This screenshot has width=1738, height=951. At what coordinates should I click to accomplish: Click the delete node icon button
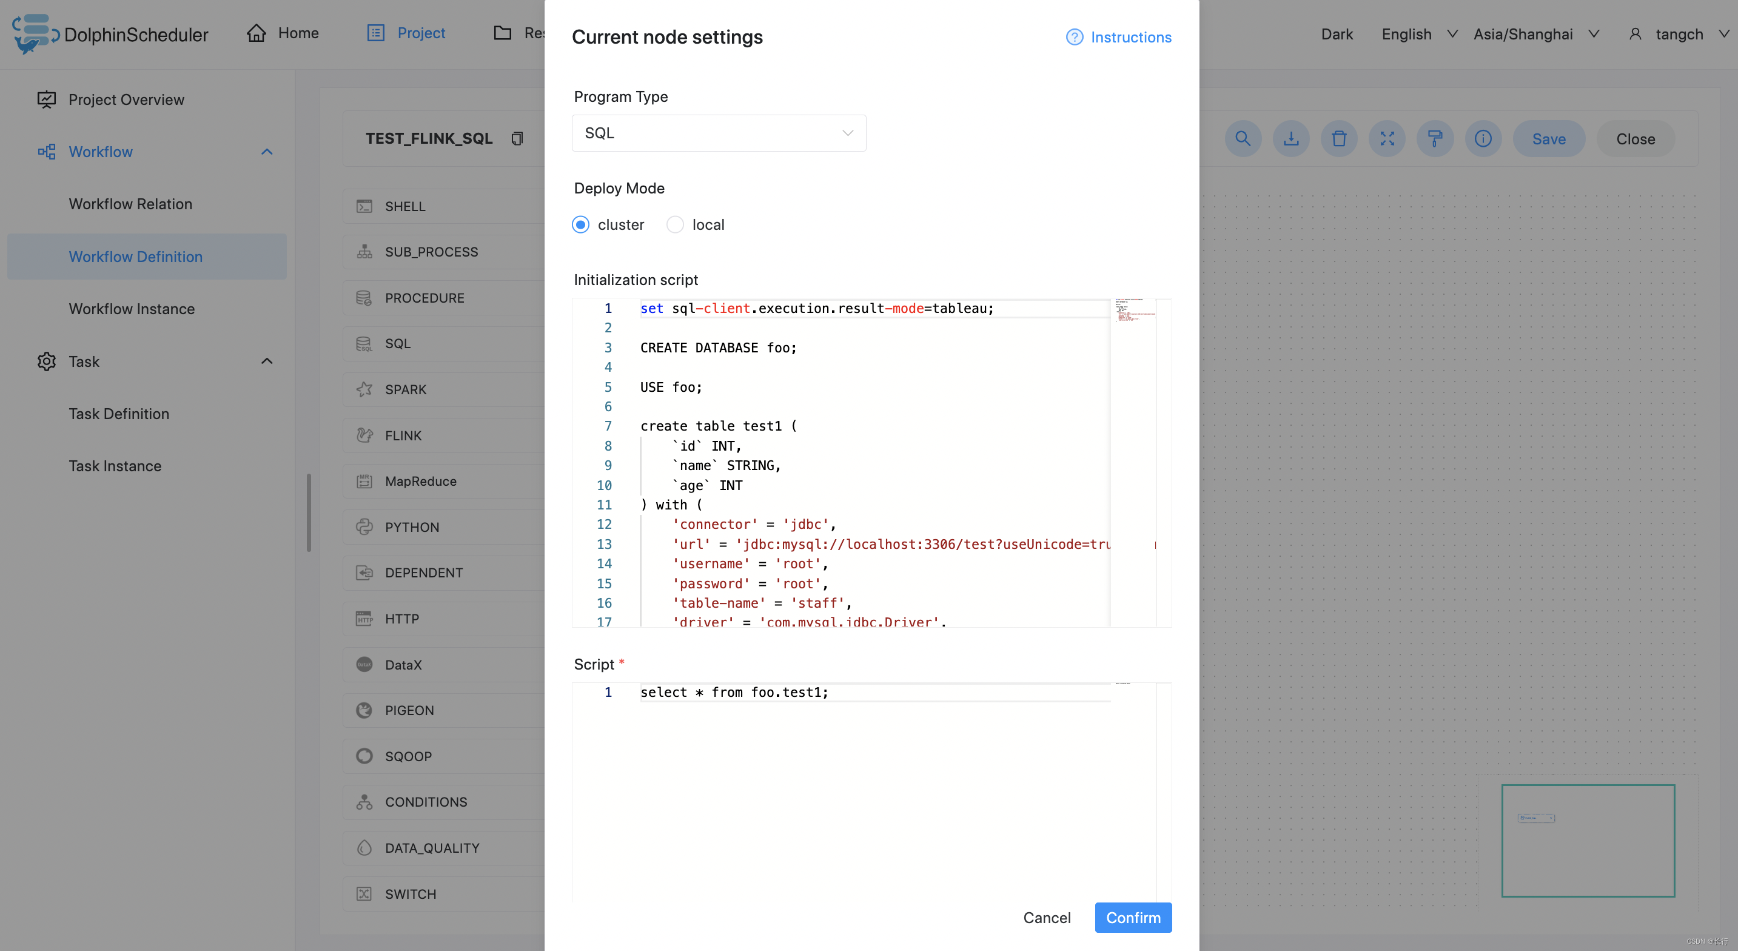[1338, 139]
